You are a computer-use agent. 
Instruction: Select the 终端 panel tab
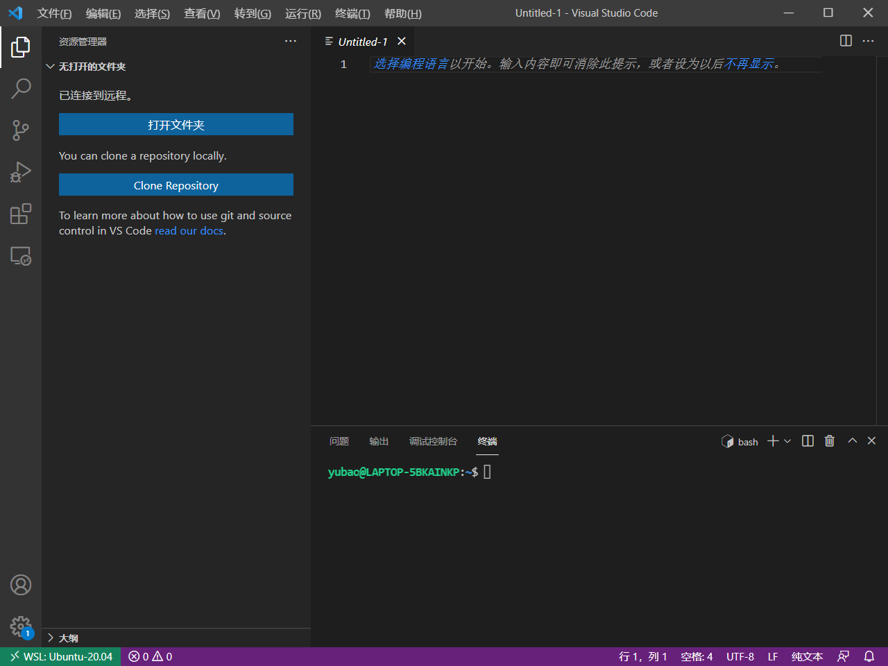[488, 441]
